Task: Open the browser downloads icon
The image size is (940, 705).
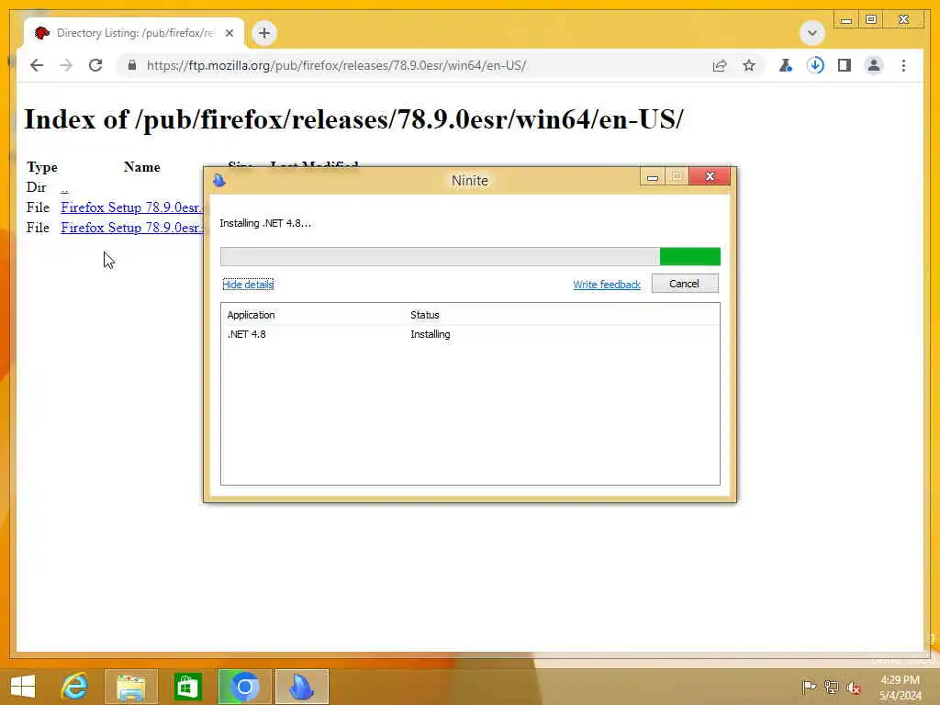Action: click(815, 65)
